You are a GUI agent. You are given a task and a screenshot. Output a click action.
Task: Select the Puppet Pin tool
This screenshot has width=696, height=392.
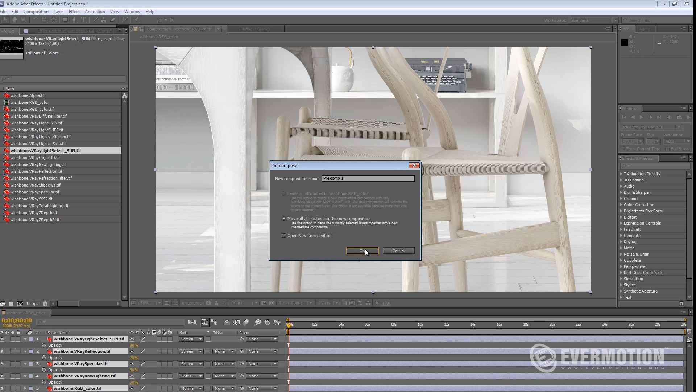tap(137, 20)
